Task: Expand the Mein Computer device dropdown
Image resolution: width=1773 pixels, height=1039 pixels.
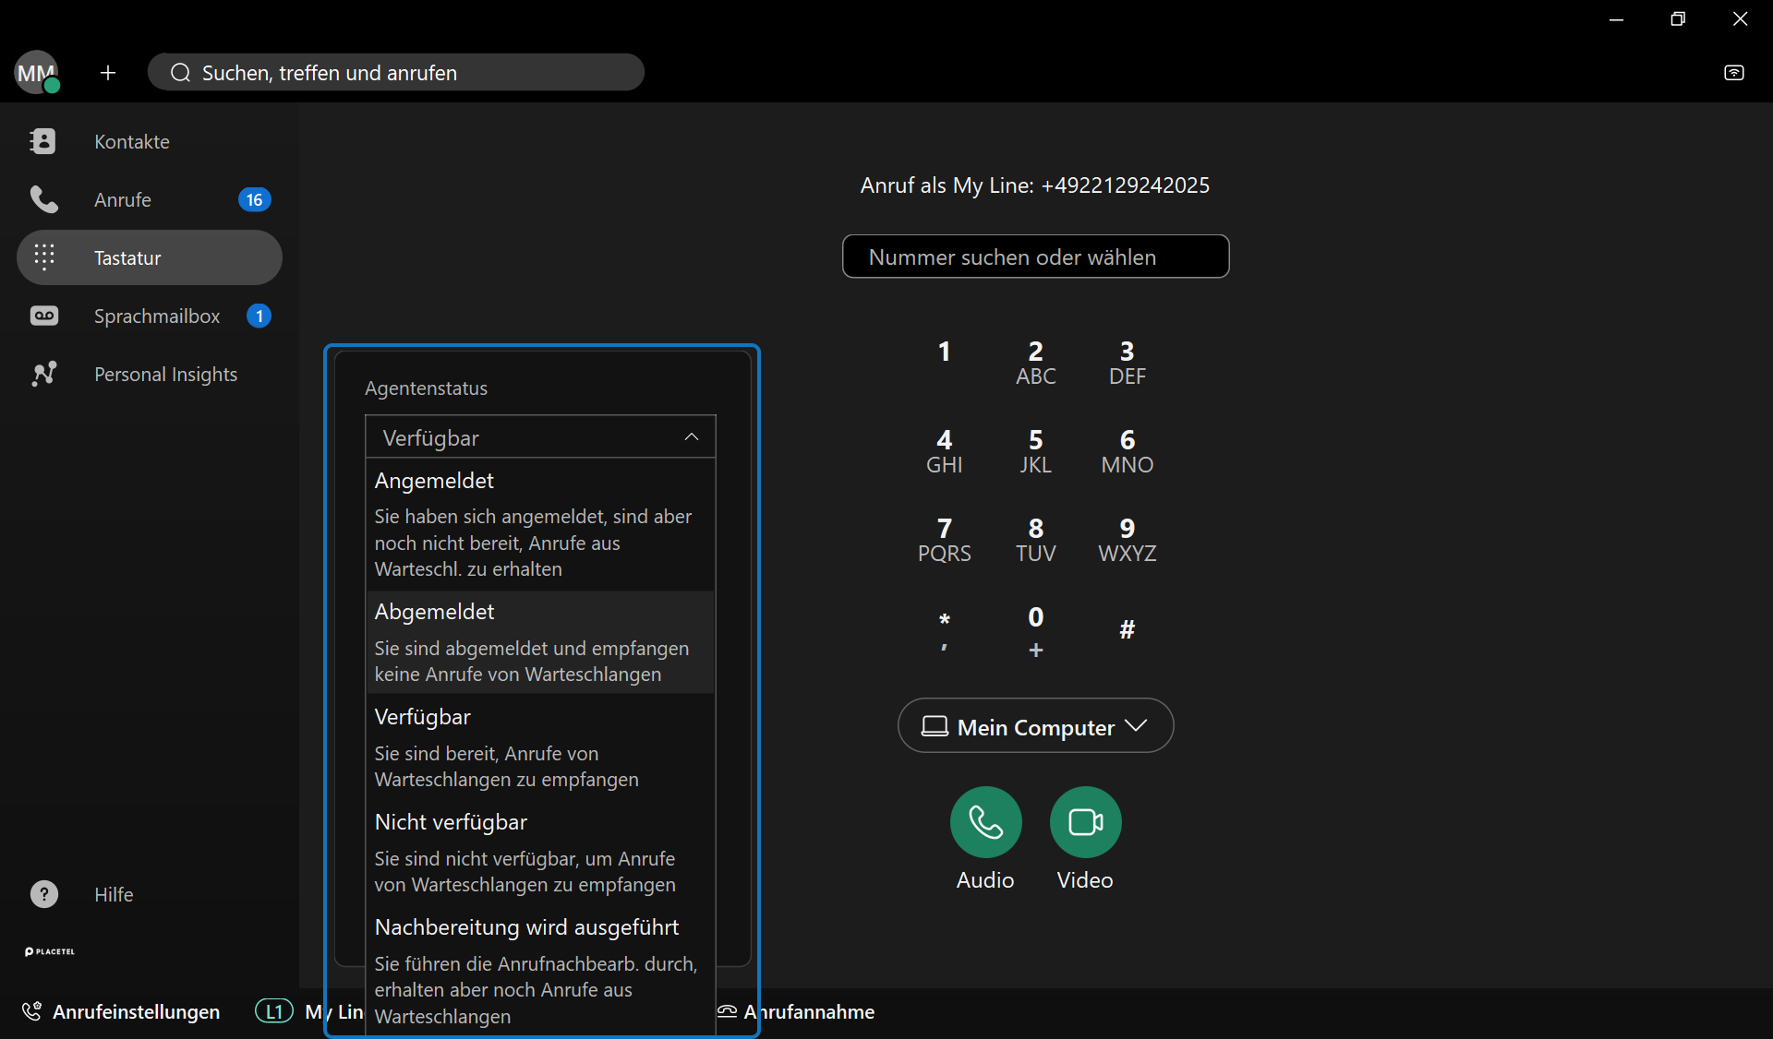Action: click(x=1035, y=726)
